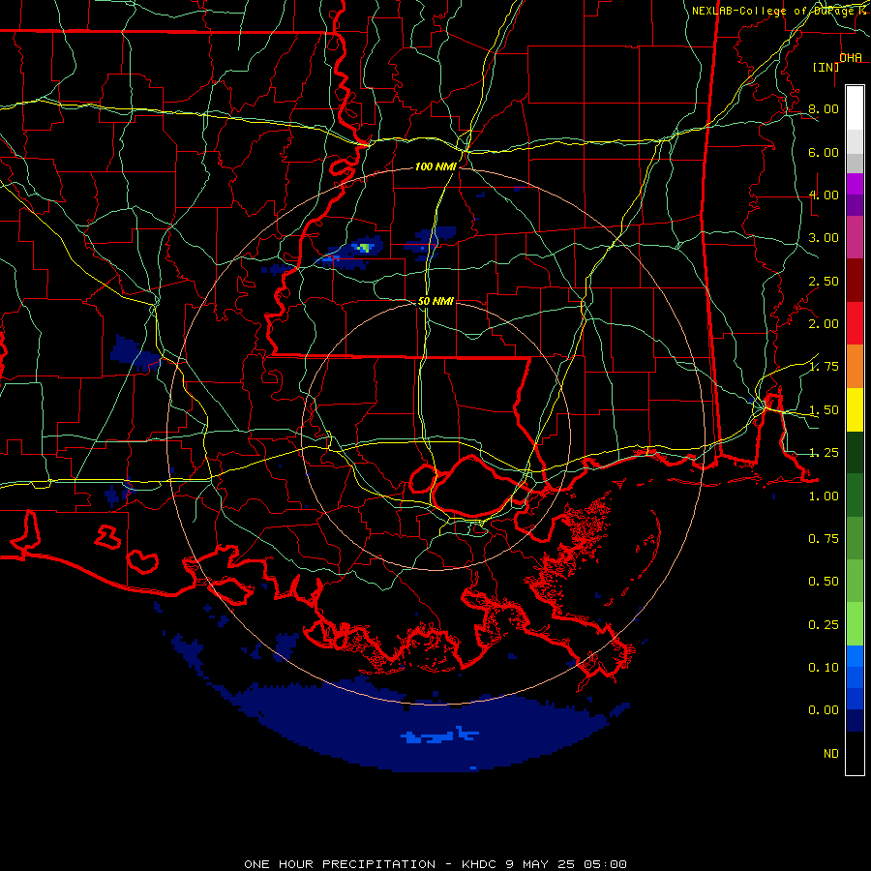871x871 pixels.
Task: Pick the 0.75 scale value
Action: coord(824,539)
